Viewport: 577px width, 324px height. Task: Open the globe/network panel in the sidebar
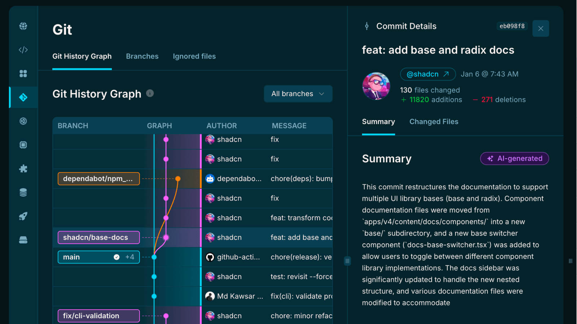point(23,26)
